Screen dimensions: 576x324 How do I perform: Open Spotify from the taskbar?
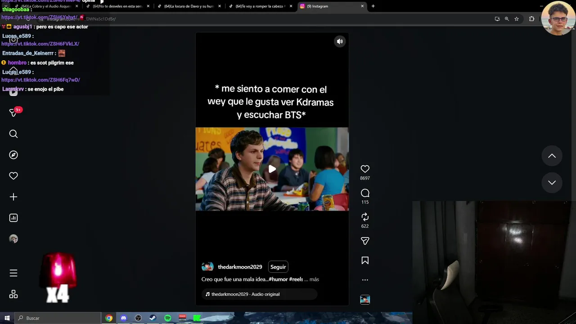pyautogui.click(x=167, y=318)
